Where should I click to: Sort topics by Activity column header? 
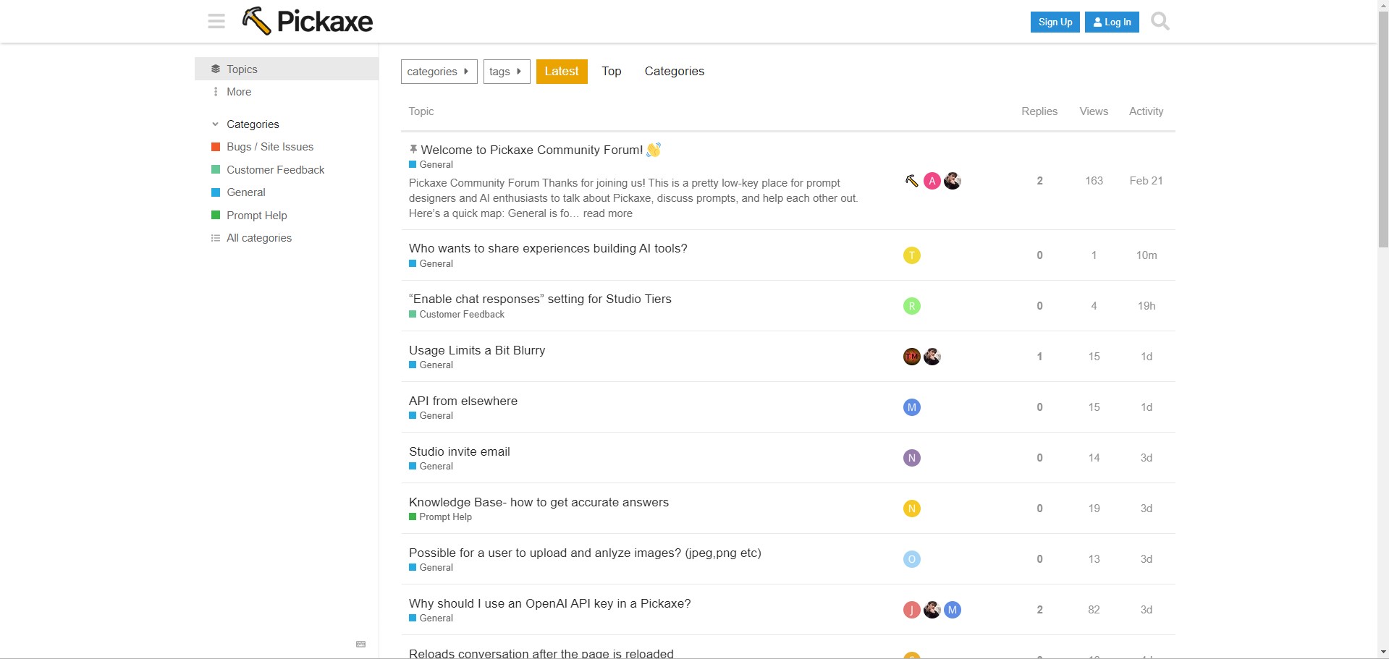[1147, 111]
